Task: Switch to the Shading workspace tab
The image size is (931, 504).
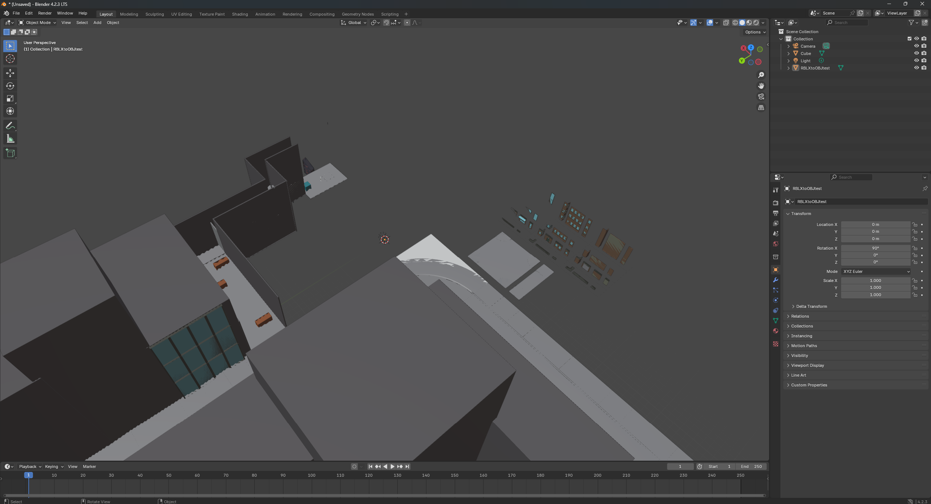Action: pos(240,14)
